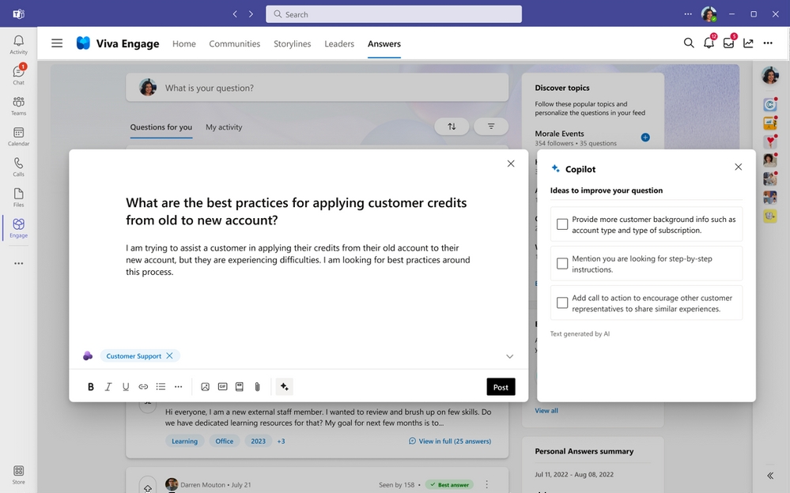Viewport: 790px width, 493px height.
Task: Click the Learning topic tag
Action: [x=184, y=441]
